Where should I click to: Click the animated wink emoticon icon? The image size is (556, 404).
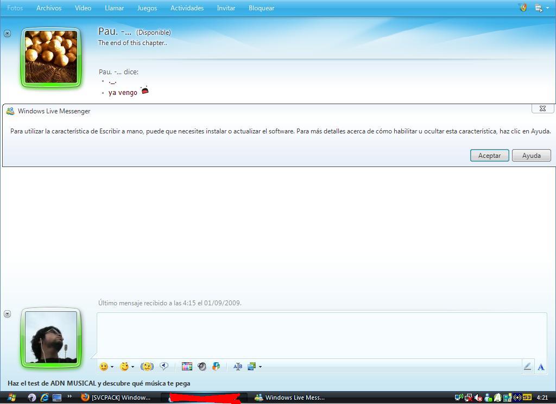[x=124, y=367]
